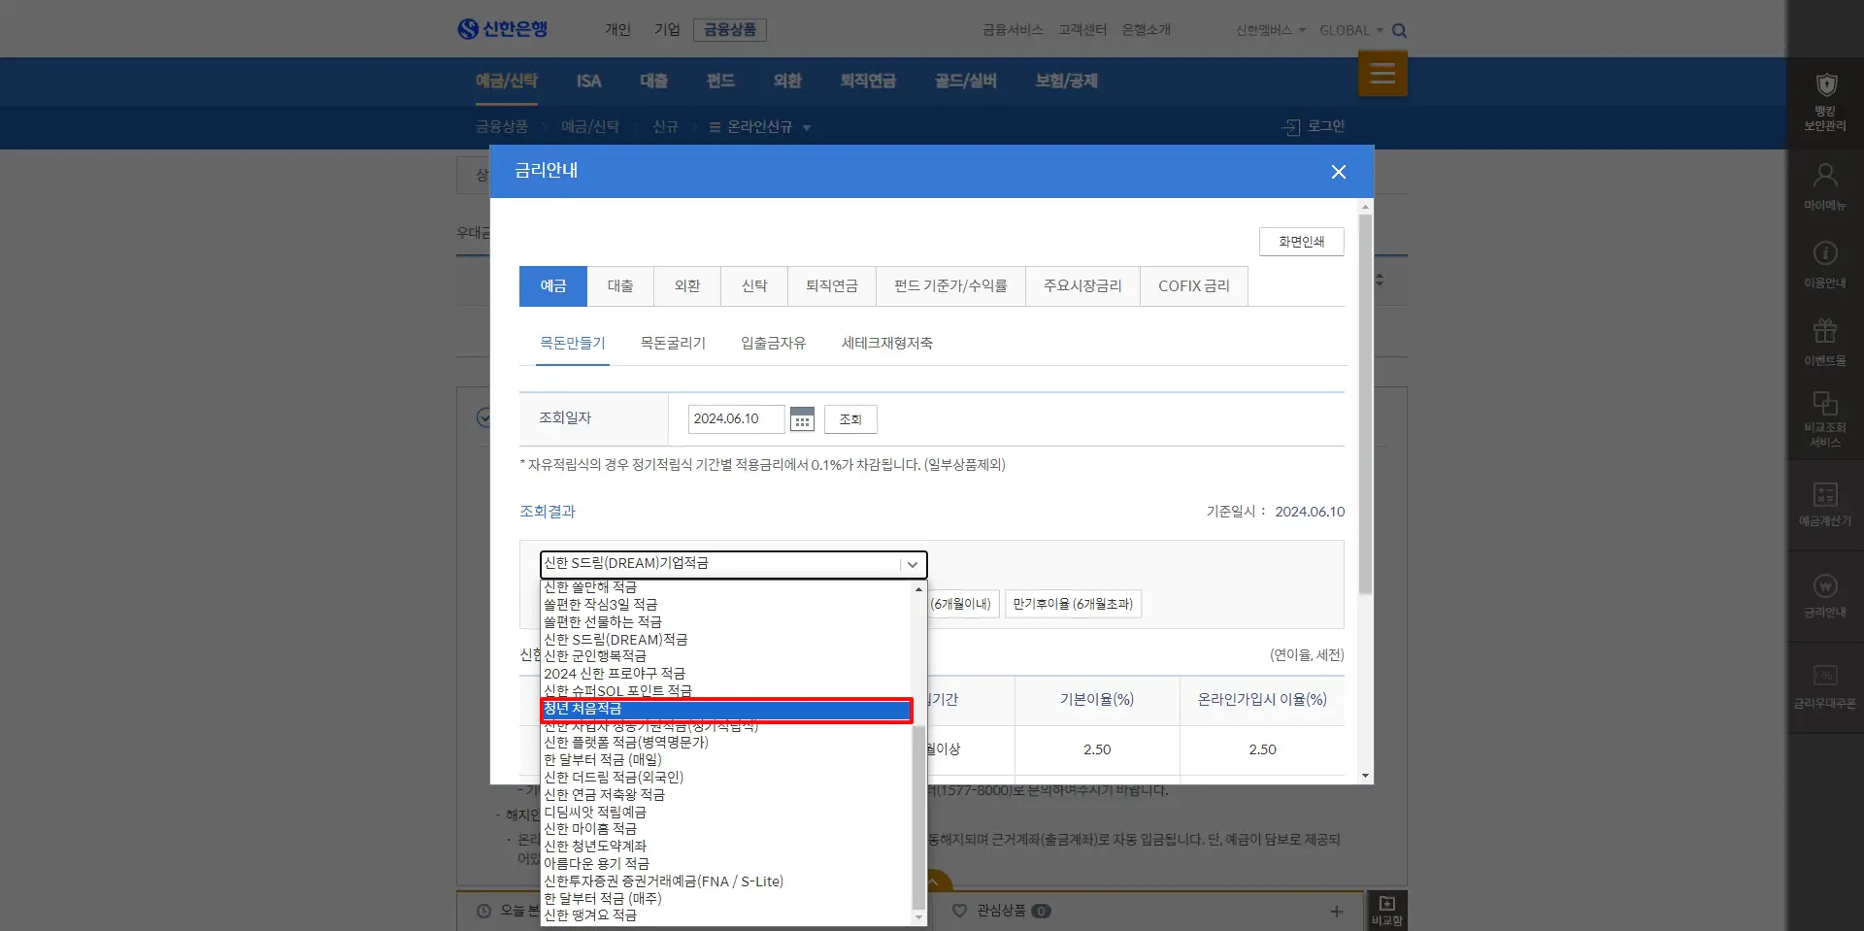This screenshot has width=1864, height=931.
Task: Click the Shinhan Bank logo
Action: tap(502, 29)
